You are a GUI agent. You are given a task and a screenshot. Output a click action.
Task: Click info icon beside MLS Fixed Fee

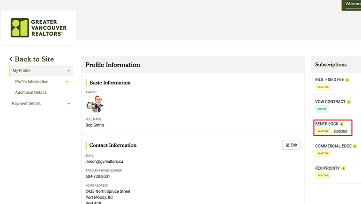(347, 80)
